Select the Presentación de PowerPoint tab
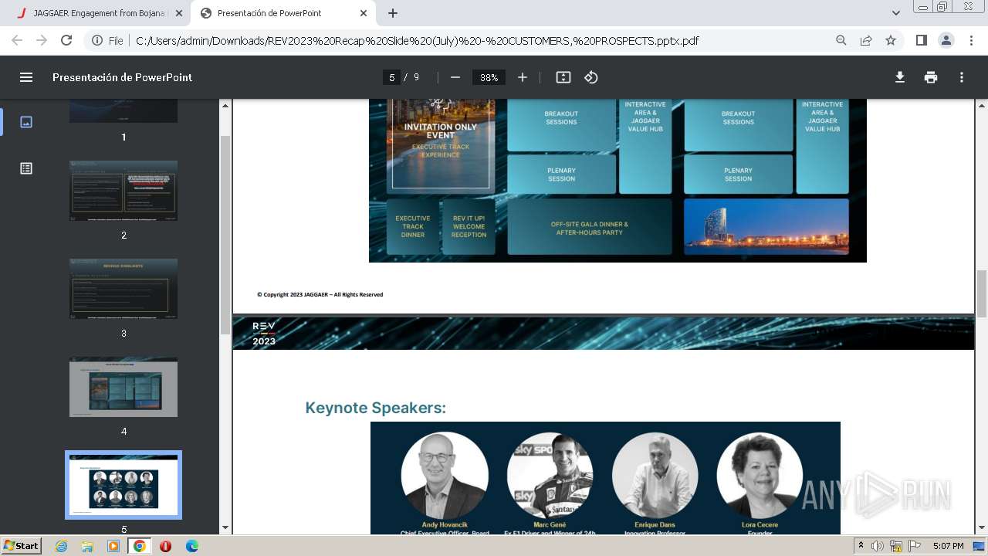The width and height of the screenshot is (988, 556). coord(283,13)
